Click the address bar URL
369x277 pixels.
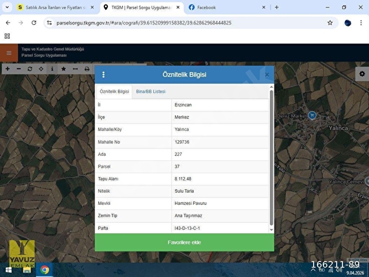(144, 23)
